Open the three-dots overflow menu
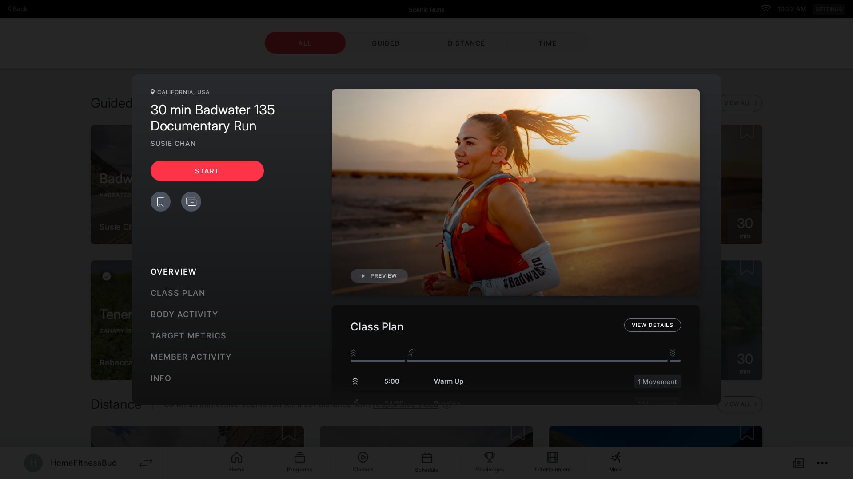The image size is (853, 479). tap(822, 463)
